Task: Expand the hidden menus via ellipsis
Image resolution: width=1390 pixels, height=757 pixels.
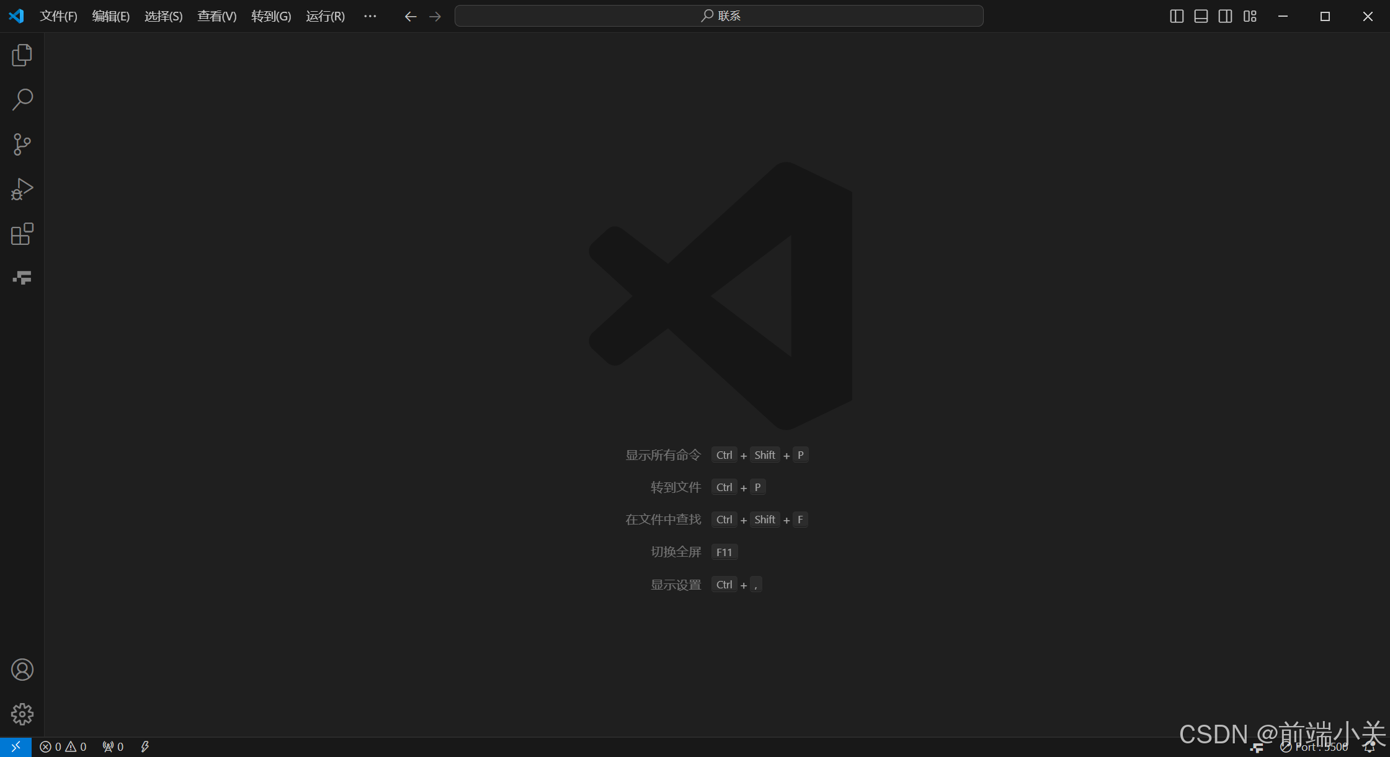Action: click(370, 16)
